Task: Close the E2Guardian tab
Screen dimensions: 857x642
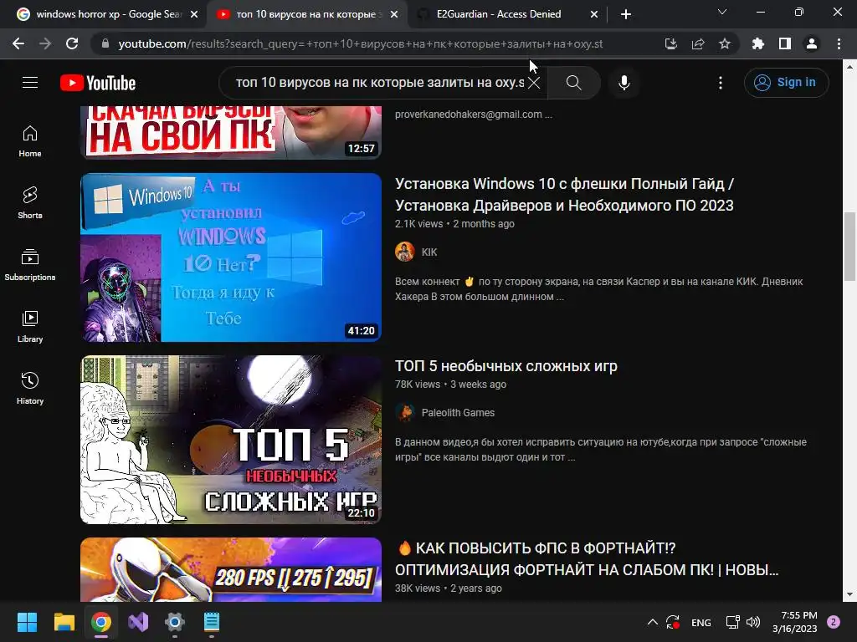Action: tap(594, 15)
